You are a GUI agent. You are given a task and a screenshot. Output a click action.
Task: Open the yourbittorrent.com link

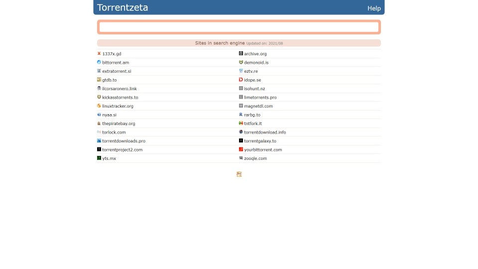click(x=263, y=150)
